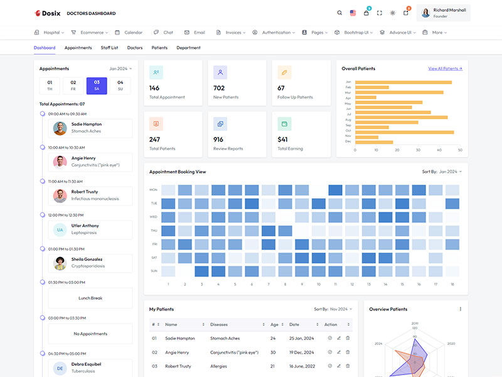Viewport: 502px width, 377px height.
Task: Open the global search icon
Action: click(340, 11)
